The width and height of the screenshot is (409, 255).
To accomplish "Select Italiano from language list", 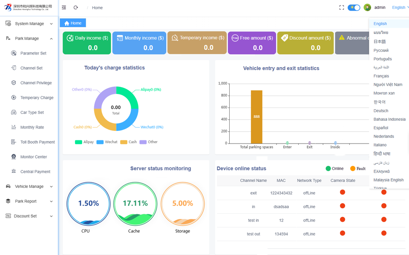I will coord(380,145).
